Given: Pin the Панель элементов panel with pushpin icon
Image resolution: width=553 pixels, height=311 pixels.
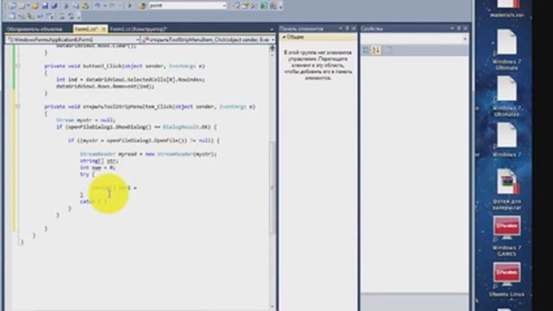Looking at the screenshot, I should [x=347, y=29].
